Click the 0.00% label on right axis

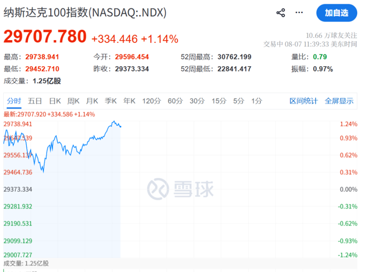click(x=349, y=190)
